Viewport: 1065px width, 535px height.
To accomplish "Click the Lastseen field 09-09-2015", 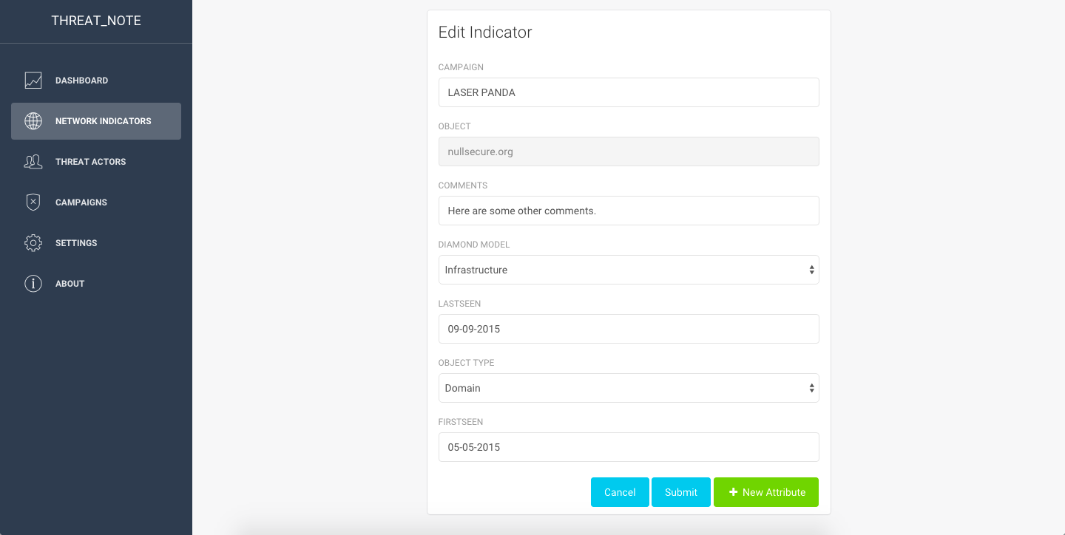I will coord(629,329).
